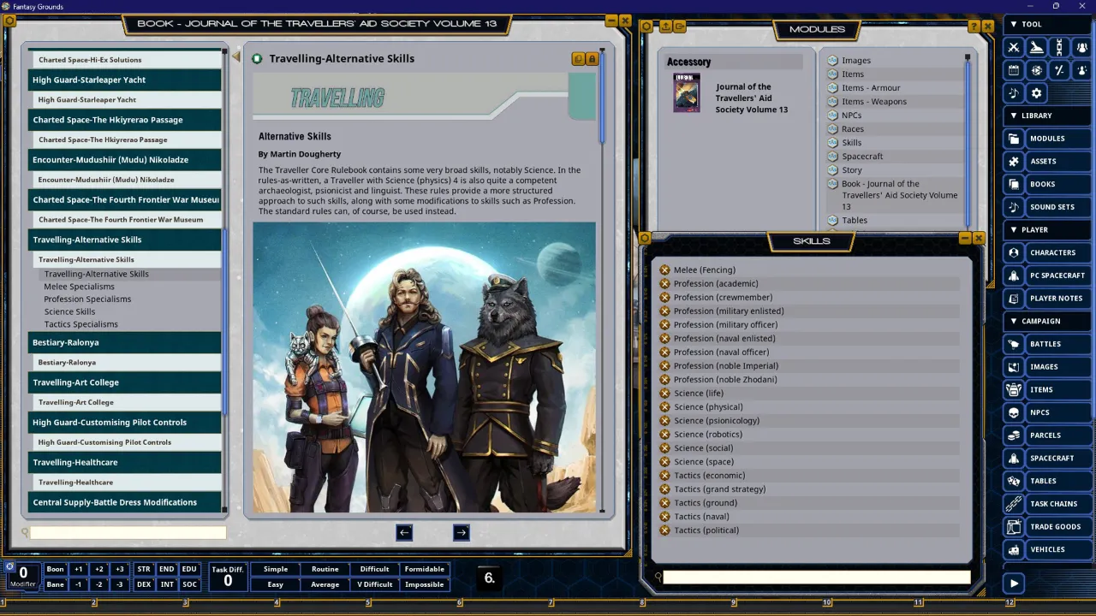
Task: Toggle the Difficult task difficulty button
Action: [x=374, y=569]
